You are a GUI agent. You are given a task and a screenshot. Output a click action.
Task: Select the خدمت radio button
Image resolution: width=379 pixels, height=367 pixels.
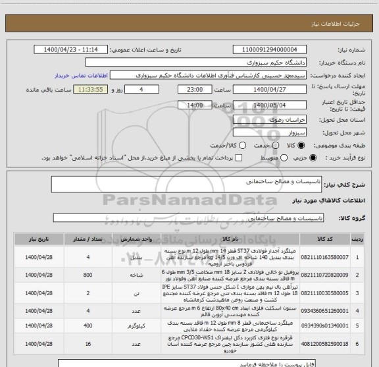276,145
